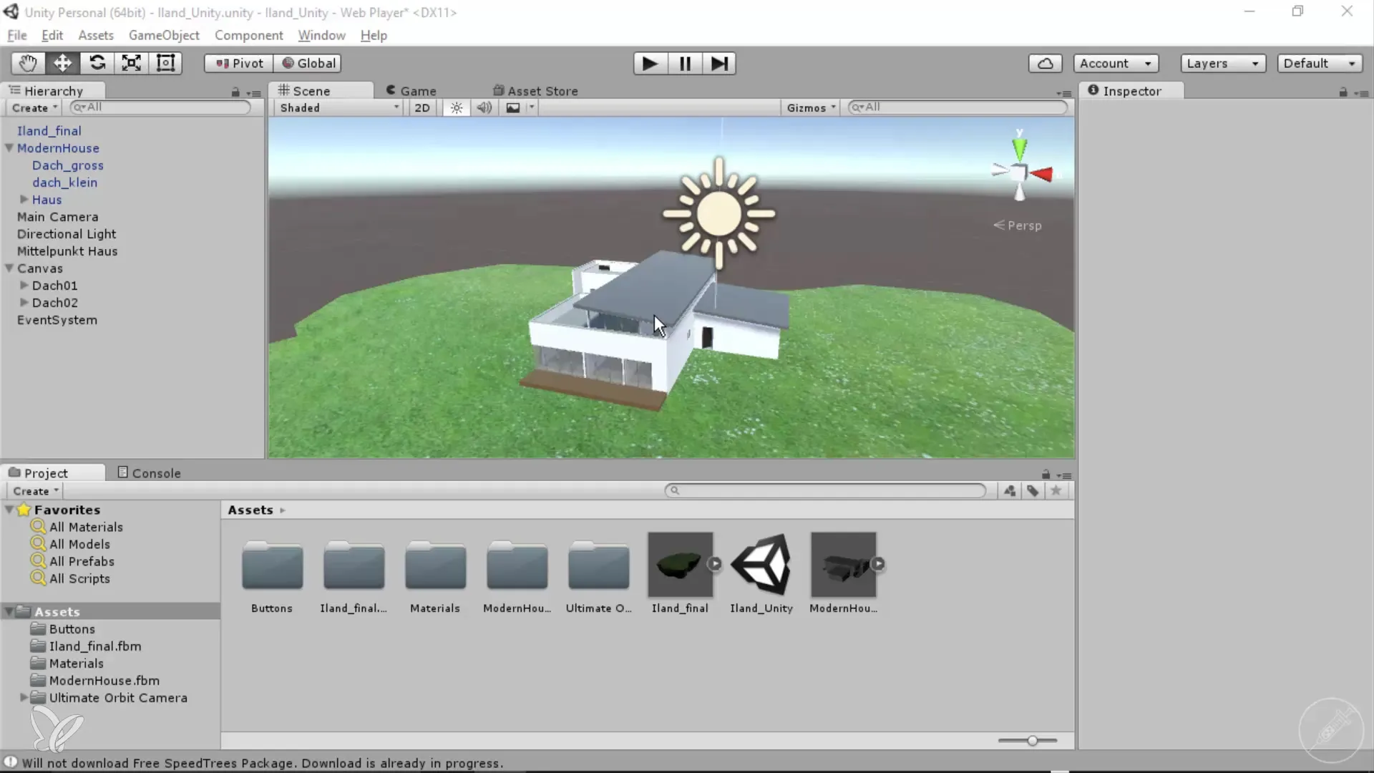
Task: Switch to the Game tab
Action: pos(411,91)
